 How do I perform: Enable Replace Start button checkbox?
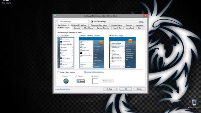(58, 72)
